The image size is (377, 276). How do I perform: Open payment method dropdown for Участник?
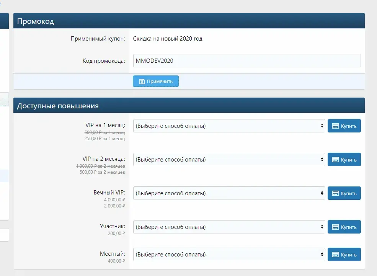coord(229,227)
